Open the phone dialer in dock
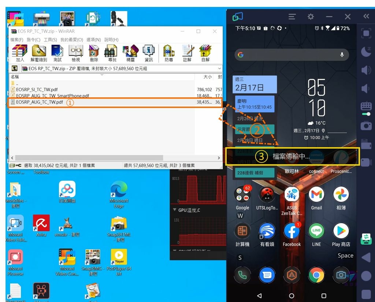375x302 pixels. tap(242, 275)
